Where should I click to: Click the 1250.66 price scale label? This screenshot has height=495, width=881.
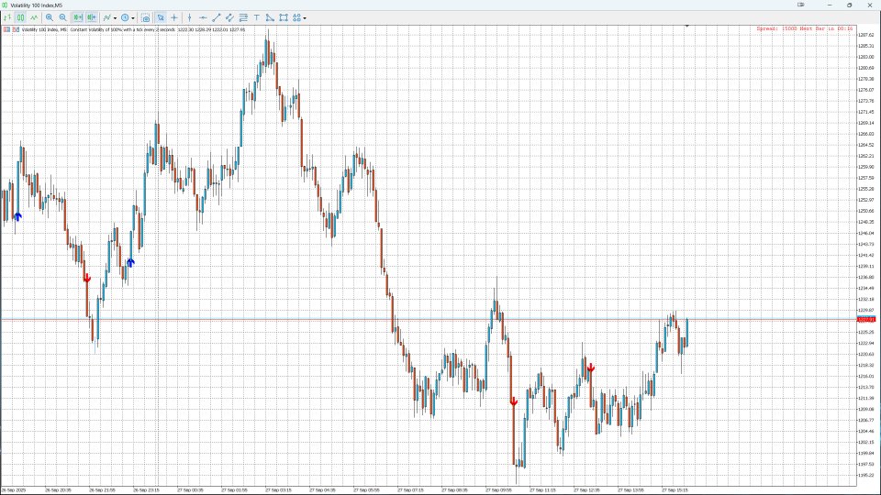865,211
